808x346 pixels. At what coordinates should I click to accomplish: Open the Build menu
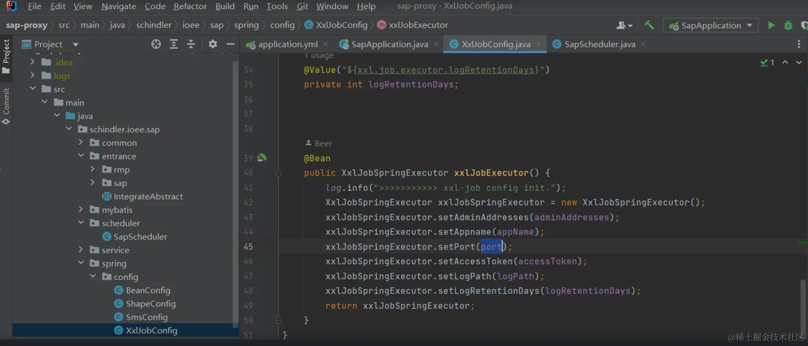pyautogui.click(x=225, y=6)
